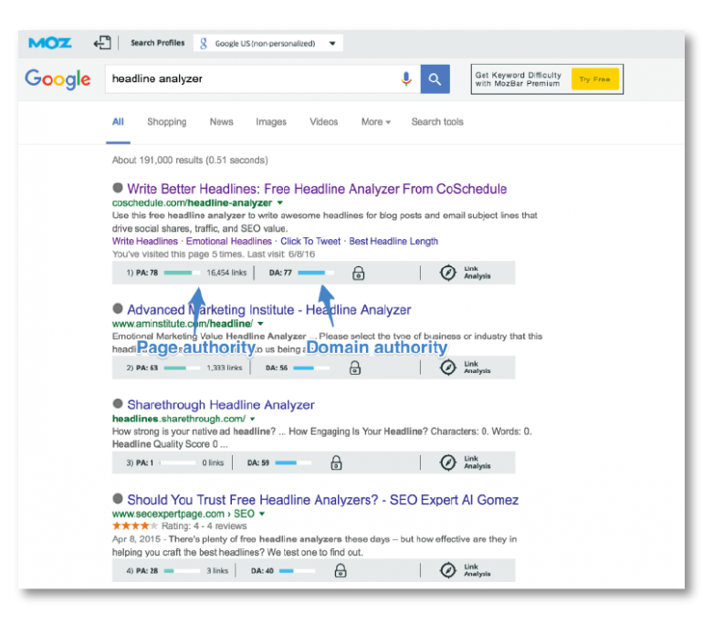Viewport: 703px width, 623px height.
Task: Open Should You Trust Free Headline Analyzers result
Action: coord(323,500)
